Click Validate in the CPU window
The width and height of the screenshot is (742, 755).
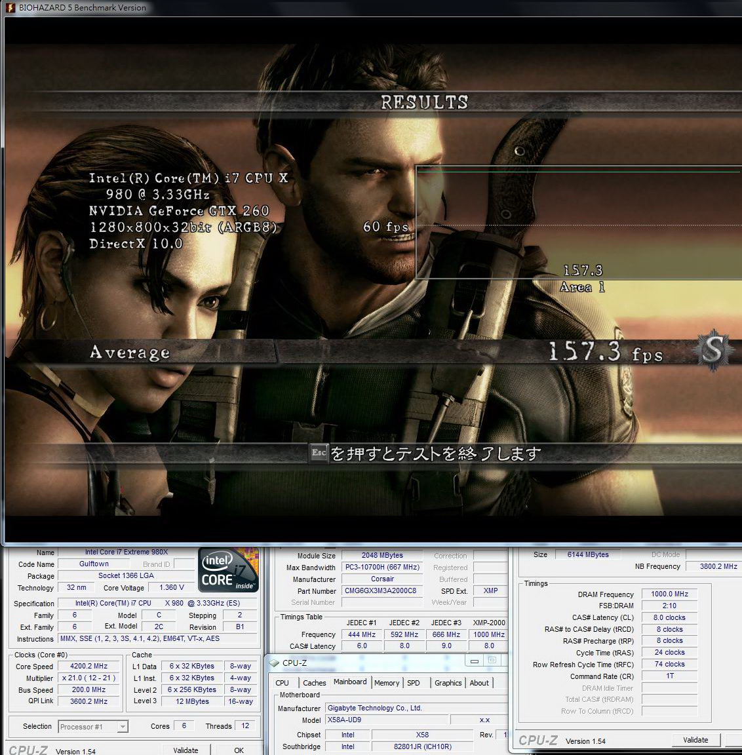click(185, 750)
